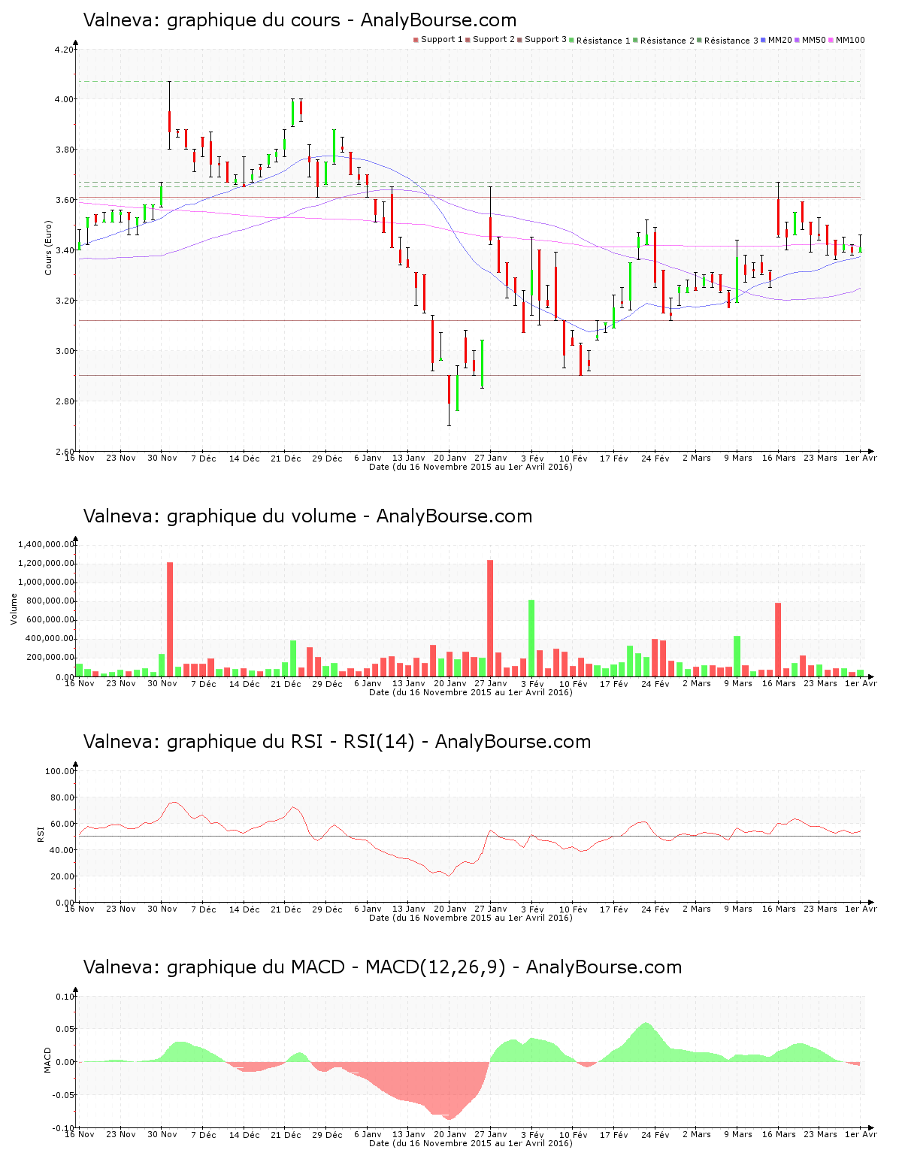Pick the MM100 legend label
The height and width of the screenshot is (1165, 902).
click(x=846, y=40)
